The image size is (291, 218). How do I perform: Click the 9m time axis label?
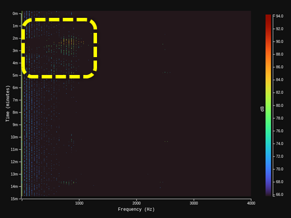point(15,125)
